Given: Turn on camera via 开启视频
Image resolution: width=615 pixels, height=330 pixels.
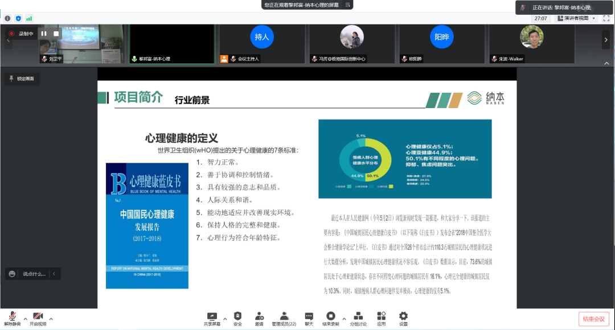Looking at the screenshot, I should tap(38, 317).
